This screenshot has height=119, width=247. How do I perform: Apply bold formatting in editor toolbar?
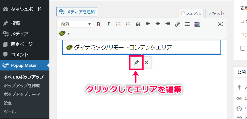point(98,24)
